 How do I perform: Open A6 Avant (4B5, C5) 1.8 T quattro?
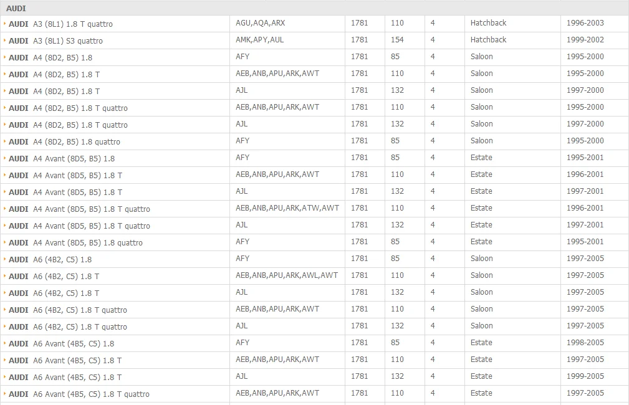(79, 394)
